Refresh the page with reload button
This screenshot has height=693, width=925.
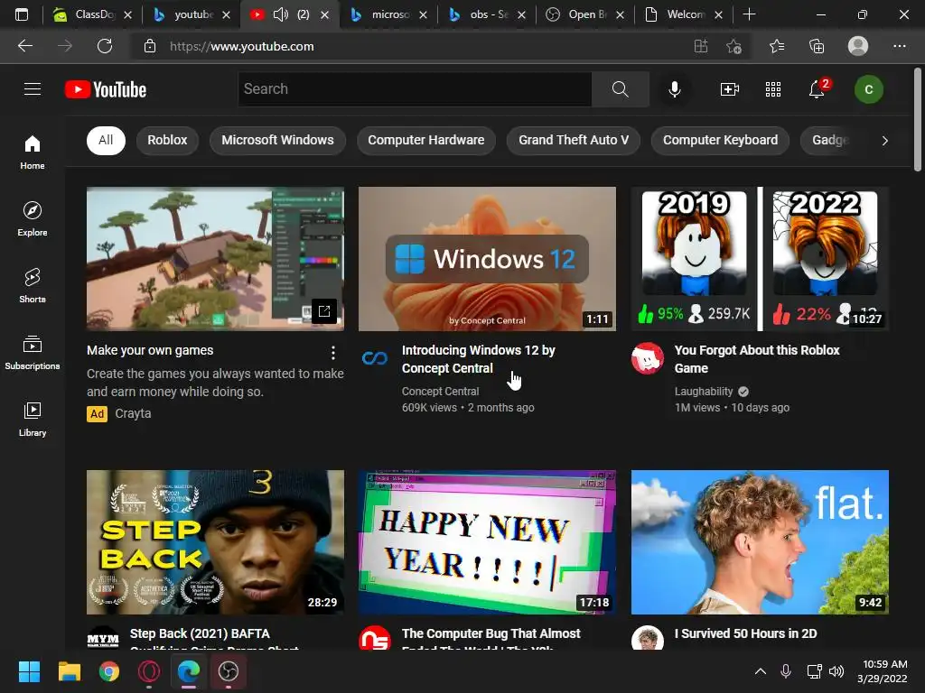click(x=105, y=46)
